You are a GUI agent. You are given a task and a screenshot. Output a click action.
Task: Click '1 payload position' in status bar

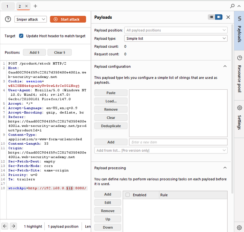[x=63, y=226]
